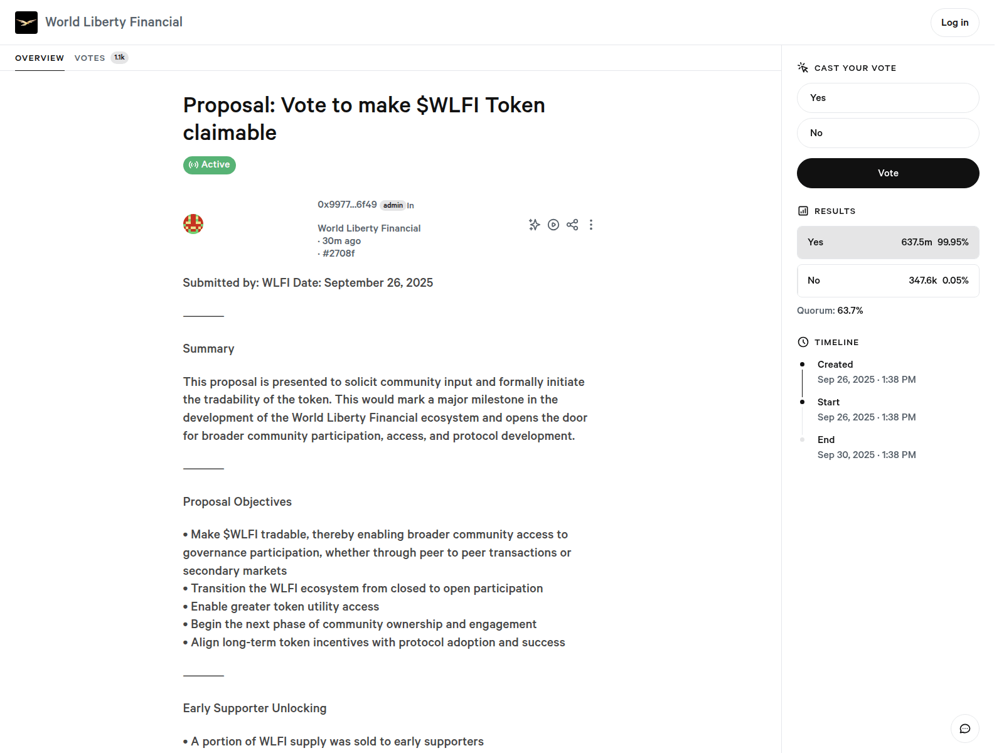Share the proposal via share icon
The width and height of the screenshot is (1004, 753).
coord(572,225)
